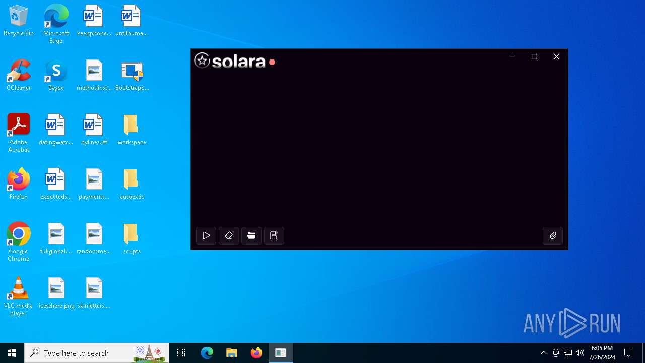The width and height of the screenshot is (645, 363).
Task: Select the randomme image file icon
Action: [x=94, y=239]
